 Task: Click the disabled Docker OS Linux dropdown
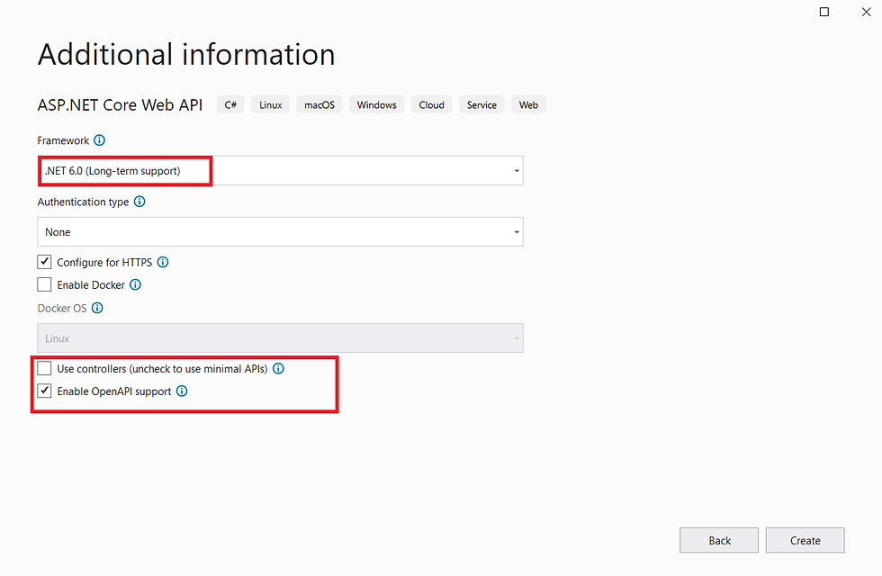(x=280, y=338)
